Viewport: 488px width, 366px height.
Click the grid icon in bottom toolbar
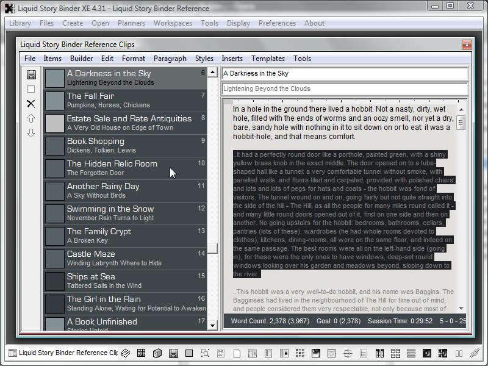pos(142,353)
